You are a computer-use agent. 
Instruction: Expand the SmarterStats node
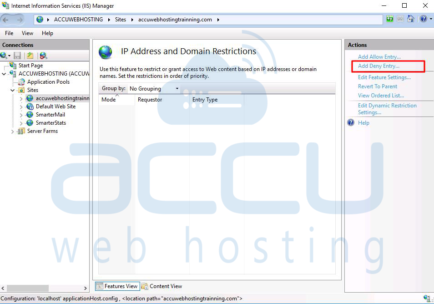coord(21,123)
